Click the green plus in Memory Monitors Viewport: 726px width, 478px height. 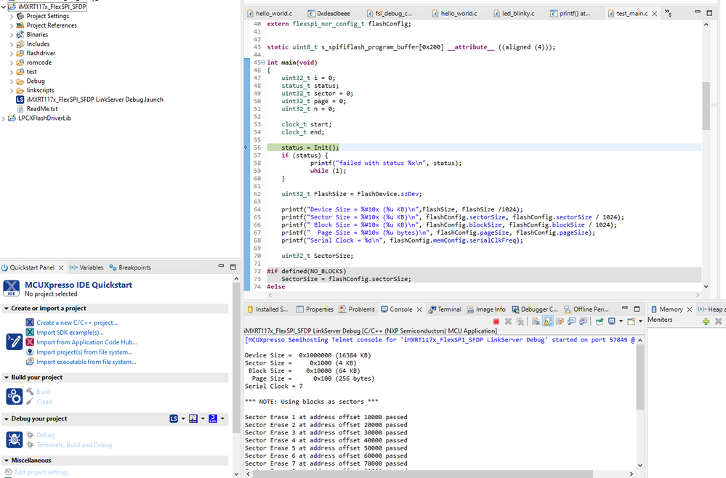click(706, 320)
